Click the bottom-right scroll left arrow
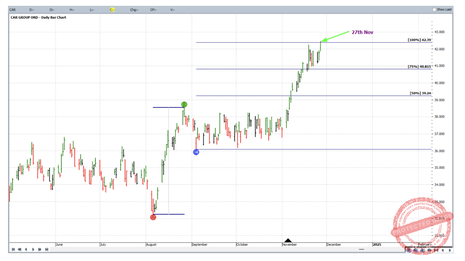Image resolution: width=465 pixels, height=261 pixels. [442, 250]
